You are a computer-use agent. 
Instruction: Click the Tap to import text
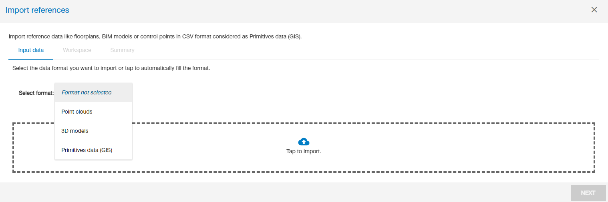[304, 152]
